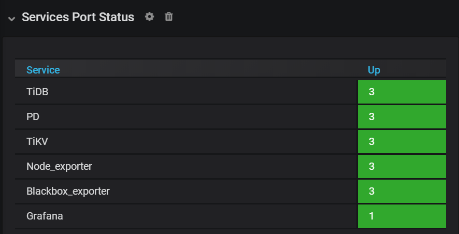Select the TiKV service name cell
Viewport: 459px width, 234px height.
tap(37, 141)
